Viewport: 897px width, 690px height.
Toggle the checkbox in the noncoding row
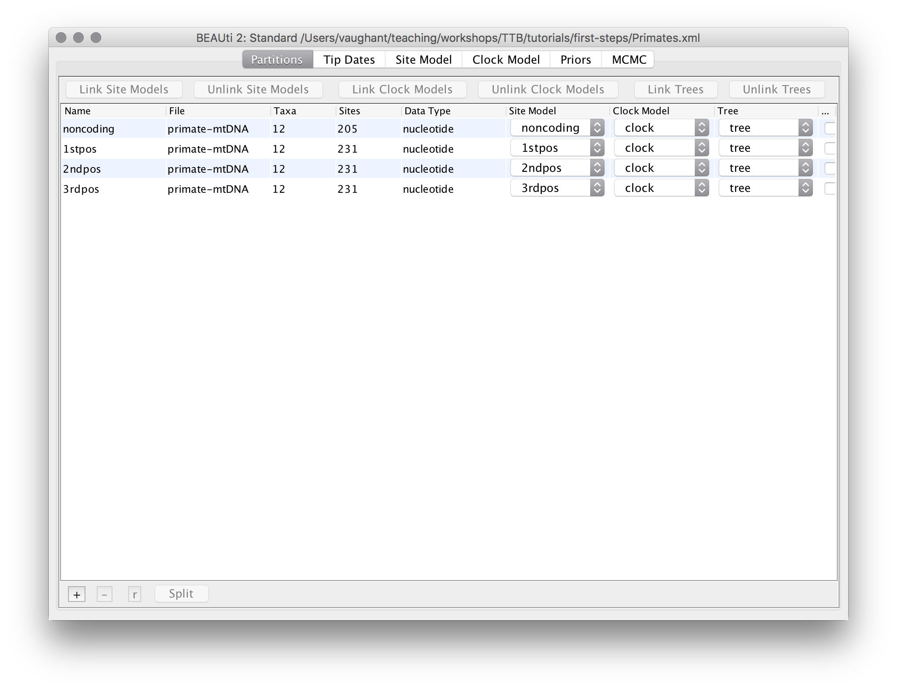click(829, 128)
